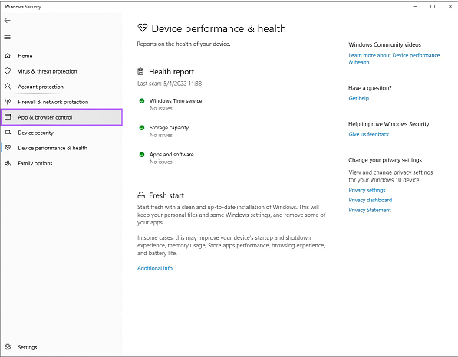Open Firewall & network protection antenna icon
Screen dimensions: 458x357
tap(8, 101)
